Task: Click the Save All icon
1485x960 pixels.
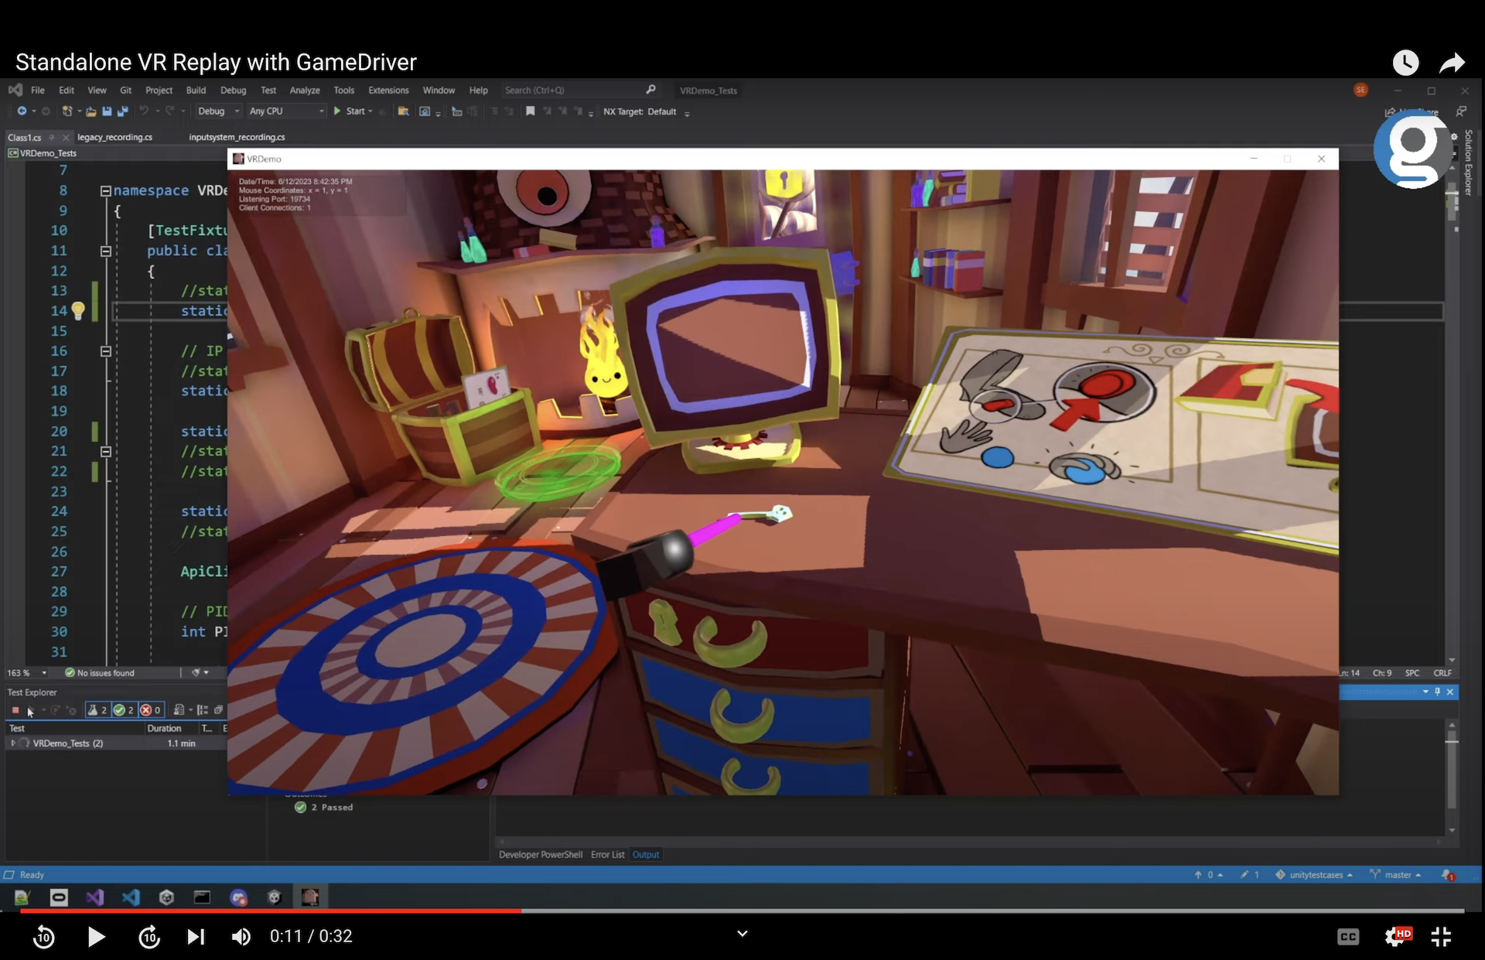Action: tap(122, 111)
